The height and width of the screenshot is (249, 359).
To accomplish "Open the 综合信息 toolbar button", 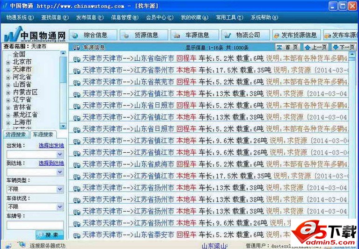I will pos(93,35).
